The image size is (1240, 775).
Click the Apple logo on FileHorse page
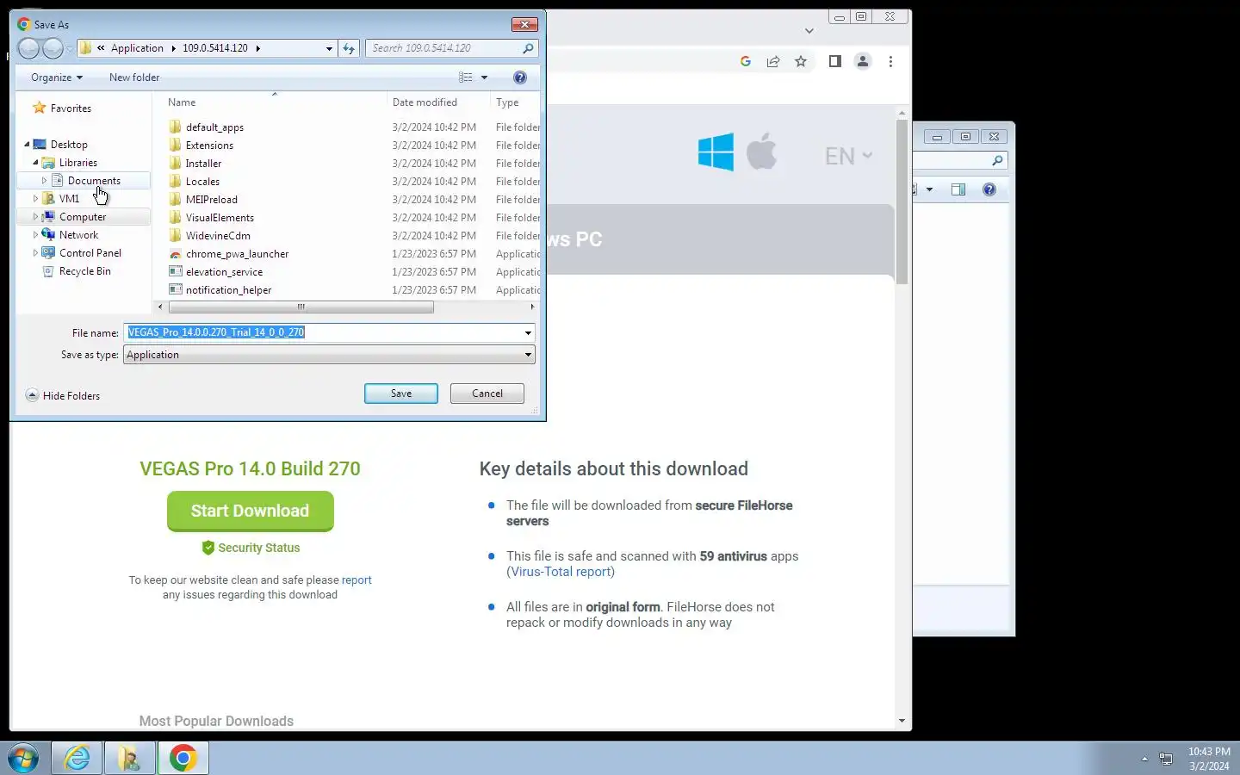click(x=761, y=152)
